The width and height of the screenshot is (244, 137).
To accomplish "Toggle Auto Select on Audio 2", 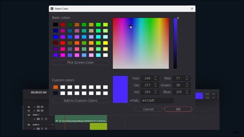I will coord(38,129).
